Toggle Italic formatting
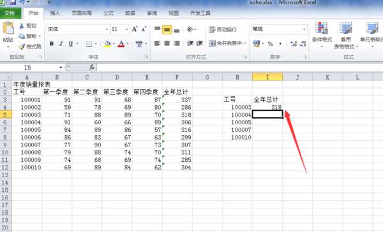 [x=61, y=44]
